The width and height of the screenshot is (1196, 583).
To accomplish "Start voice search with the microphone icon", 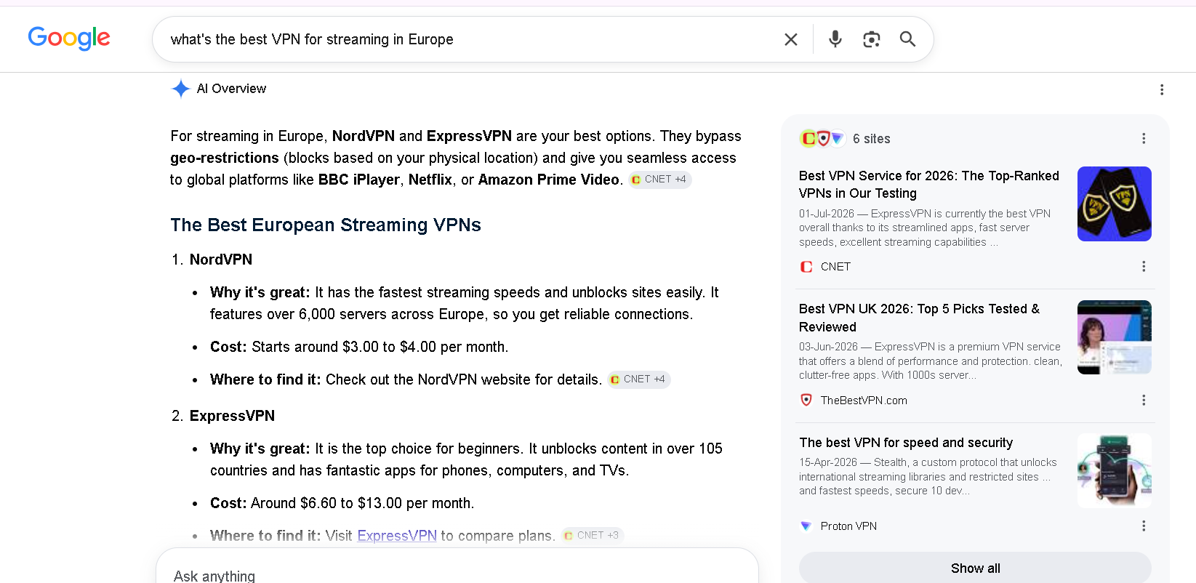I will (x=835, y=39).
